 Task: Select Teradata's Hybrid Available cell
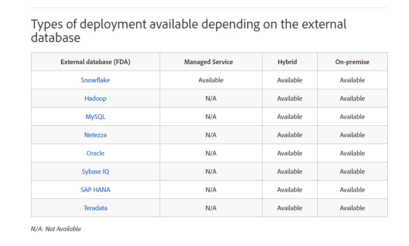(290, 208)
